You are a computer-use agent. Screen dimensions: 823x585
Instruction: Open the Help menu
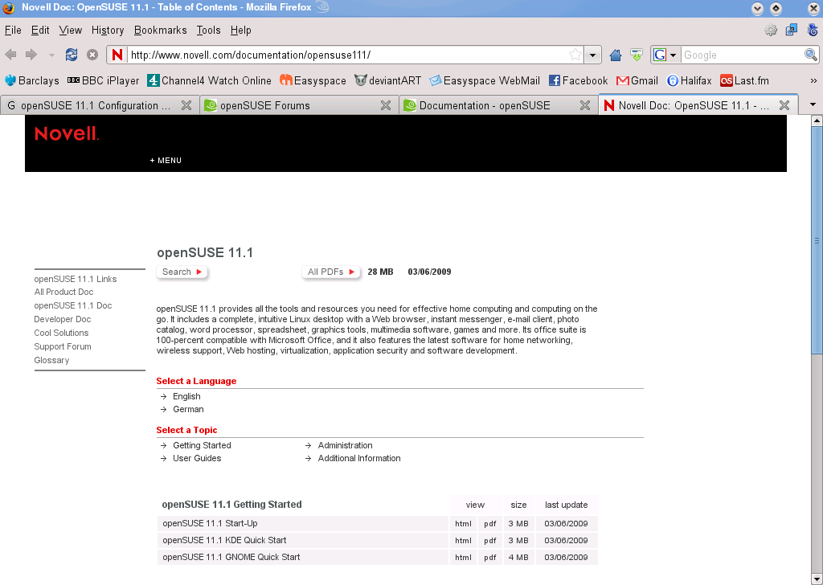[240, 30]
